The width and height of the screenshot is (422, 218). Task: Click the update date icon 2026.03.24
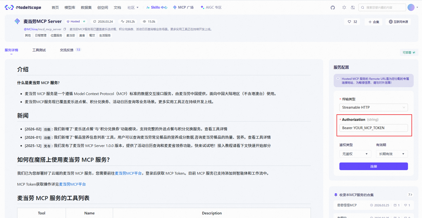(95, 21)
